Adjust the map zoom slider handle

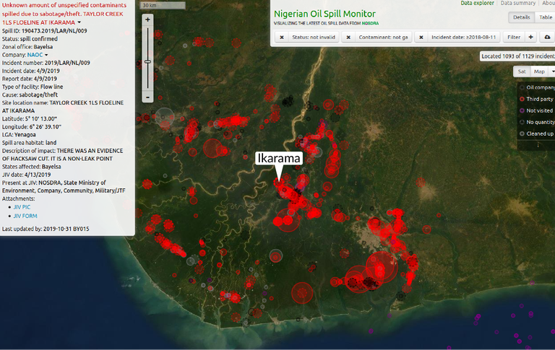pyautogui.click(x=147, y=61)
